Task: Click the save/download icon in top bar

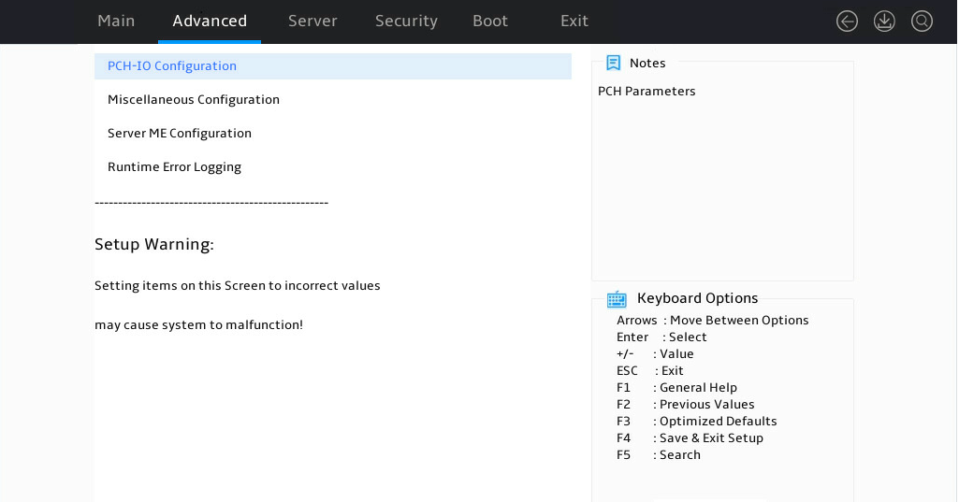Action: coord(884,22)
